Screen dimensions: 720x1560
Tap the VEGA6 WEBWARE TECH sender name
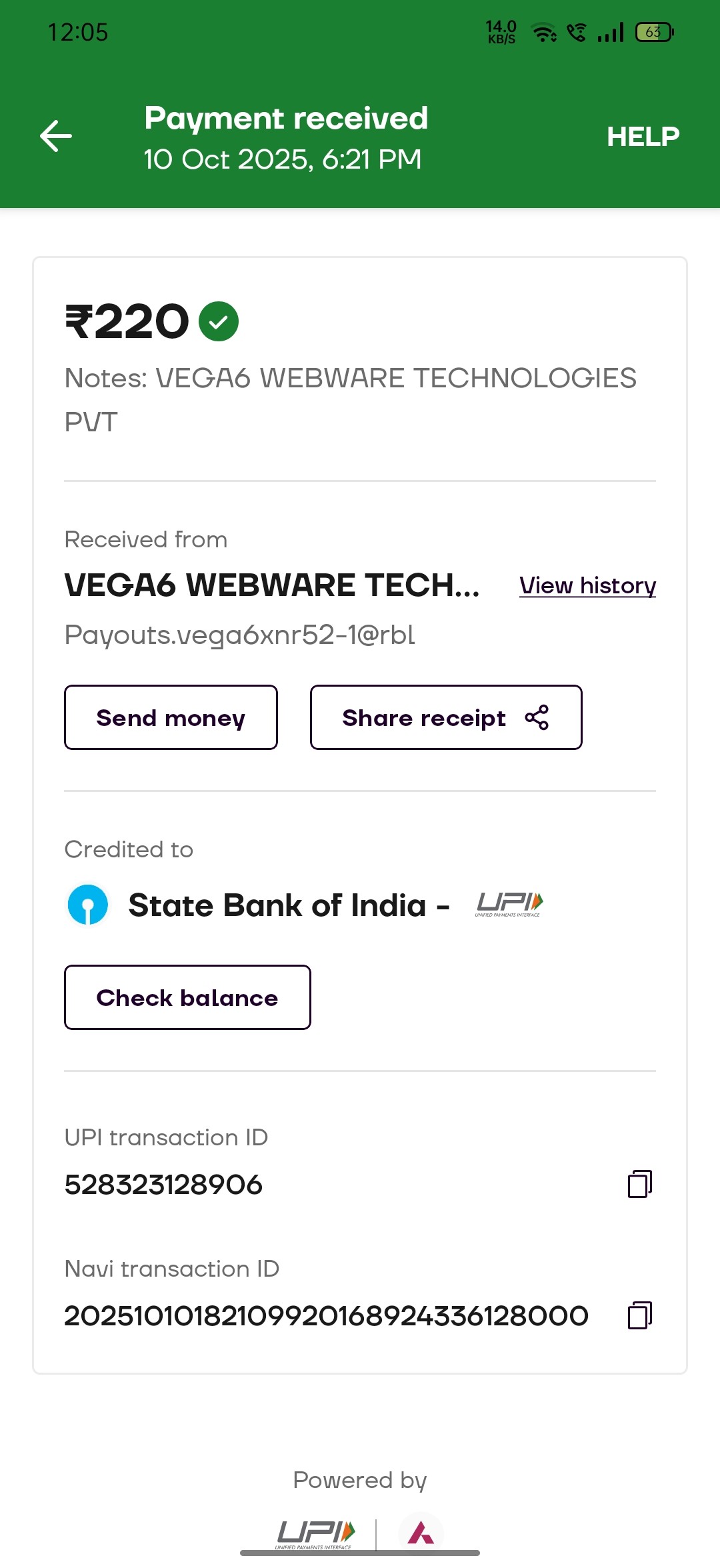coord(271,585)
